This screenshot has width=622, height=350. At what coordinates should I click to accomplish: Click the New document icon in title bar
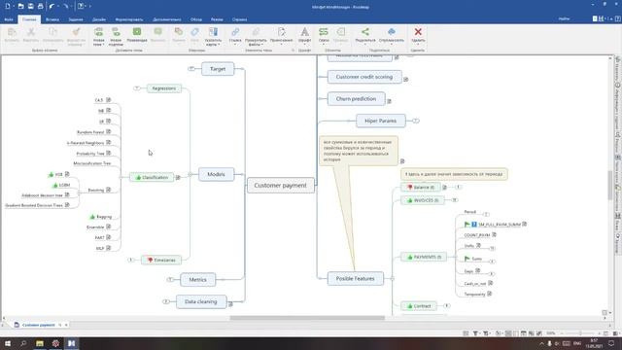pos(7,7)
